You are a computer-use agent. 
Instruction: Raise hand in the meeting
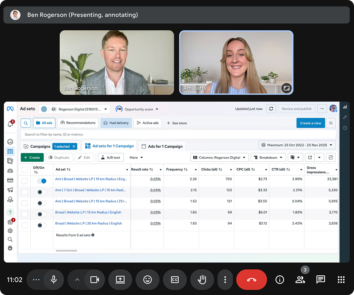202,280
